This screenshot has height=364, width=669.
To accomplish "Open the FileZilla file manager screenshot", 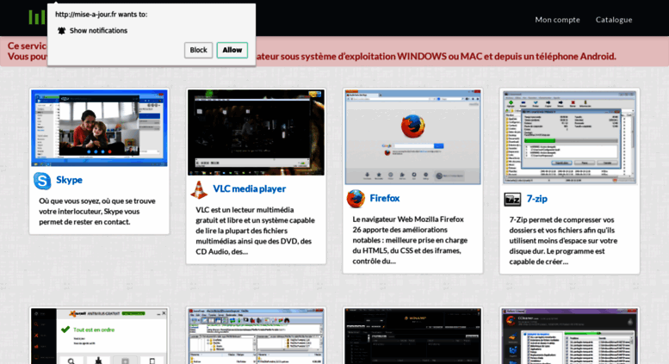I will click(256, 336).
